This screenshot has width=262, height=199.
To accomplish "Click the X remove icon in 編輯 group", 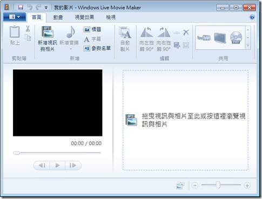I will [x=186, y=32].
